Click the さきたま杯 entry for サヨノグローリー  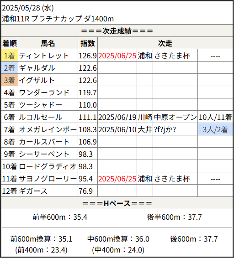tap(172, 179)
